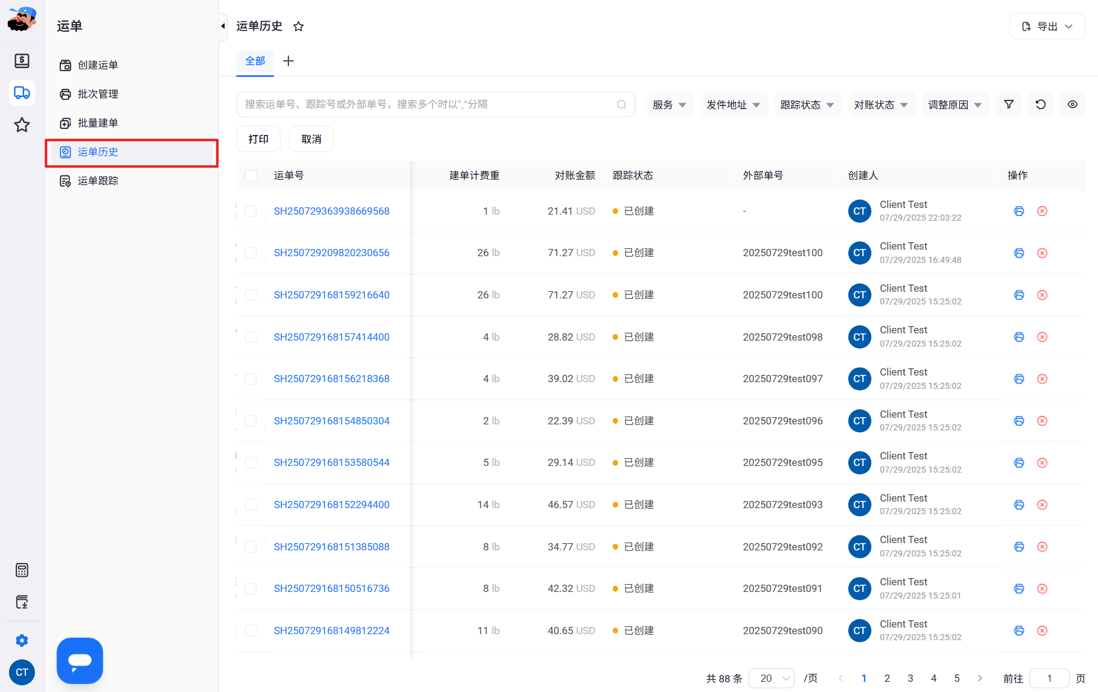
Task: Toggle column visibility eye icon
Action: coord(1073,104)
